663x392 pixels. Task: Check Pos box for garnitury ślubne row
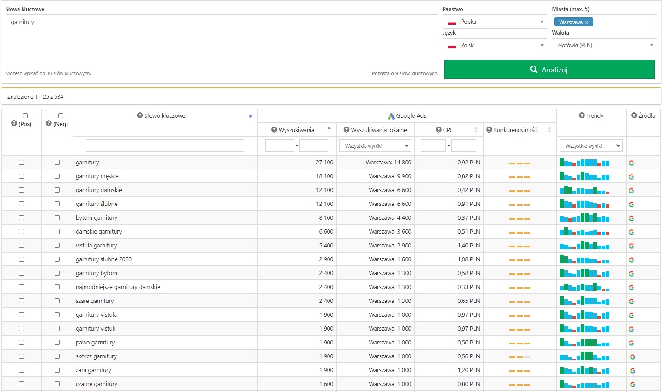click(21, 204)
